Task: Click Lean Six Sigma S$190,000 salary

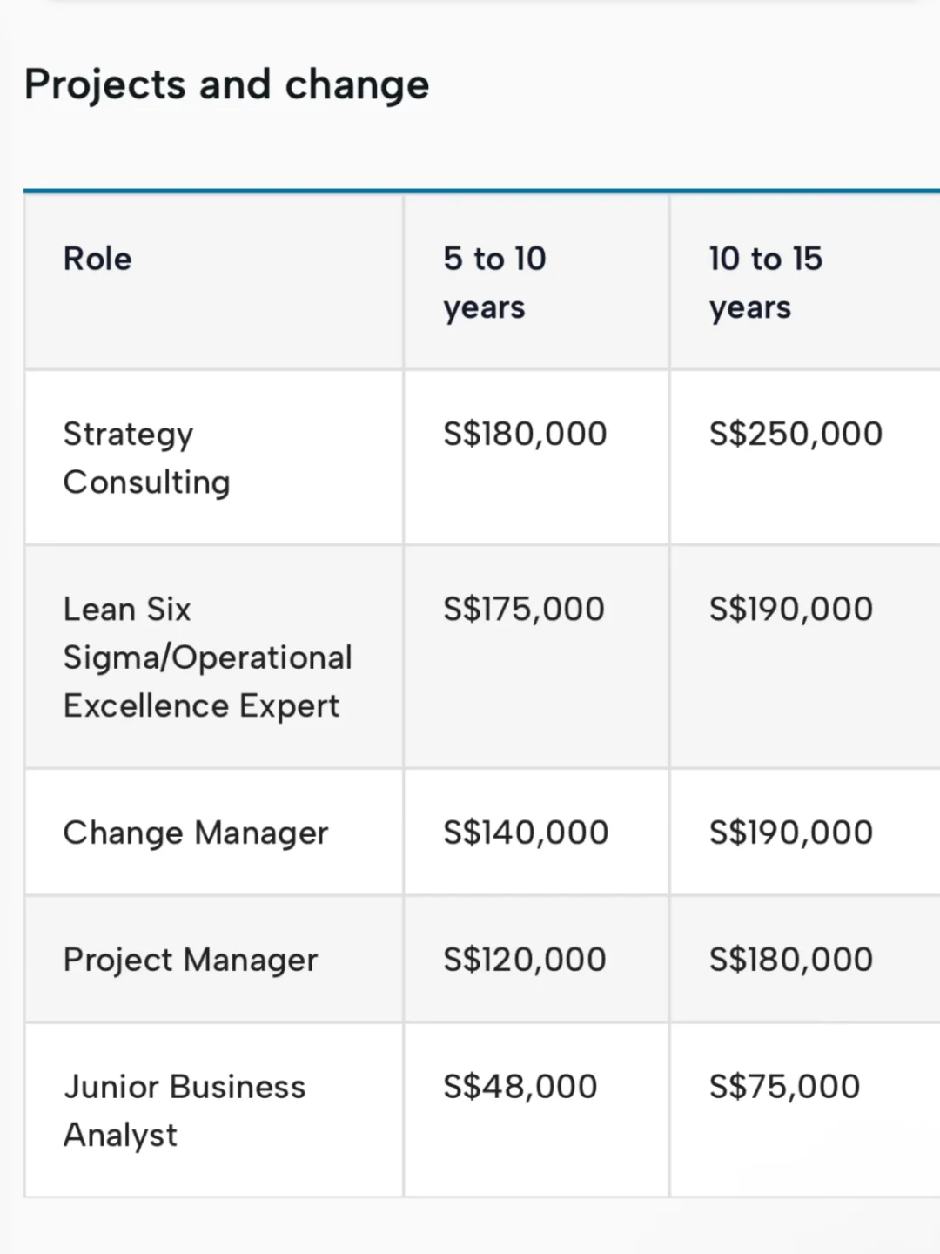Action: point(791,609)
